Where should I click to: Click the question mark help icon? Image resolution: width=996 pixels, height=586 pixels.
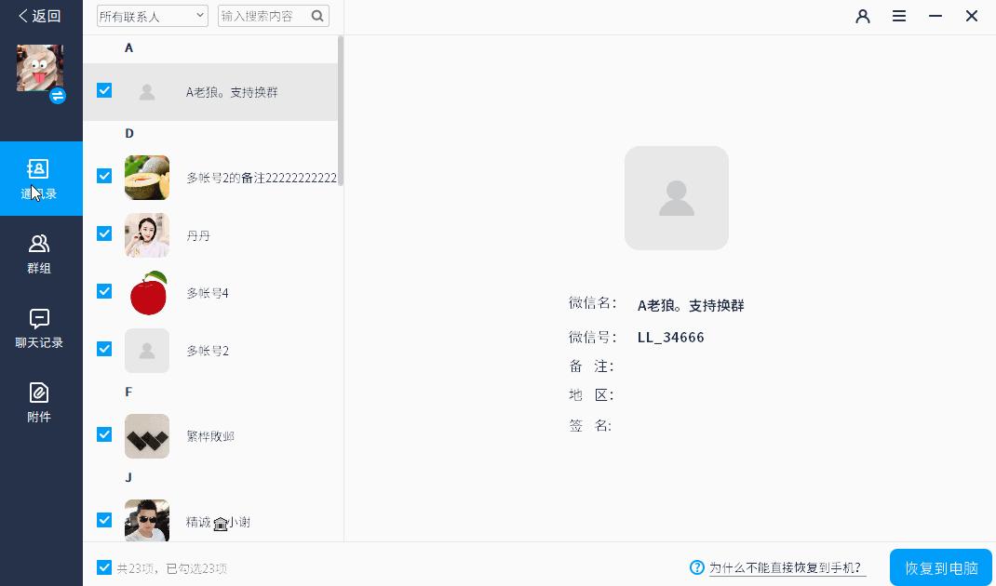click(x=695, y=567)
